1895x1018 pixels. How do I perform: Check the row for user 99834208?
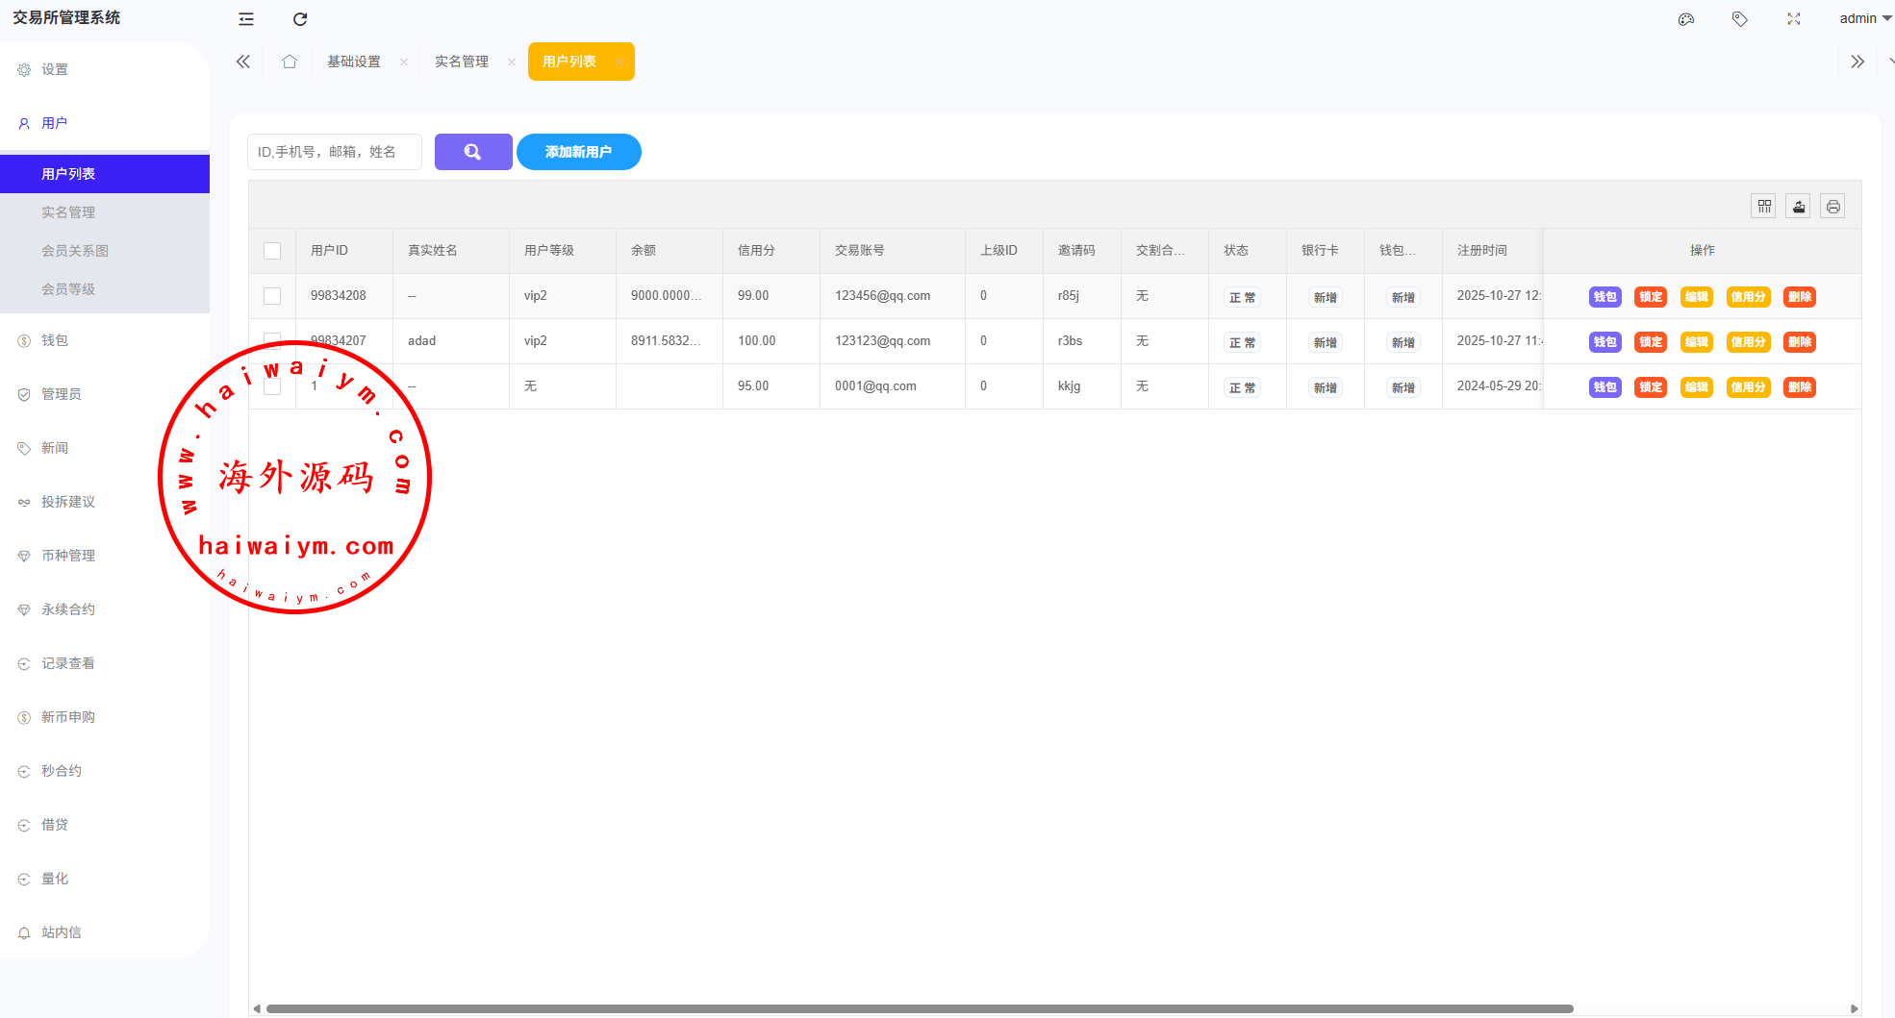click(272, 296)
